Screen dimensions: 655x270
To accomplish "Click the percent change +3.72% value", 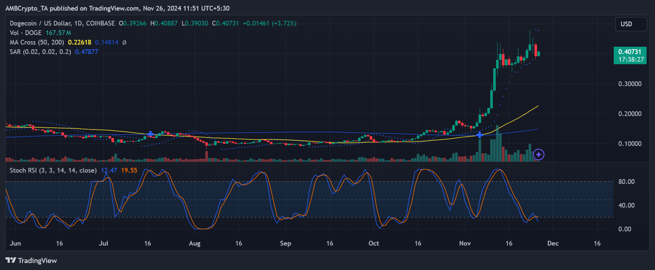I will tap(284, 23).
